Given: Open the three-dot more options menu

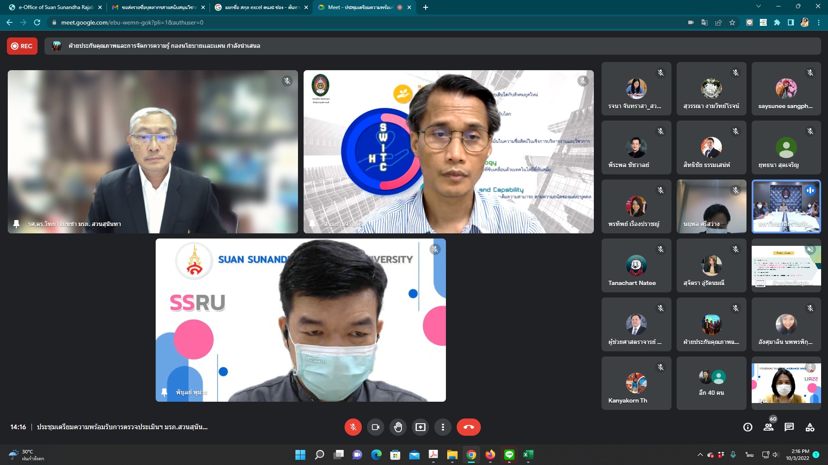Looking at the screenshot, I should click(442, 427).
